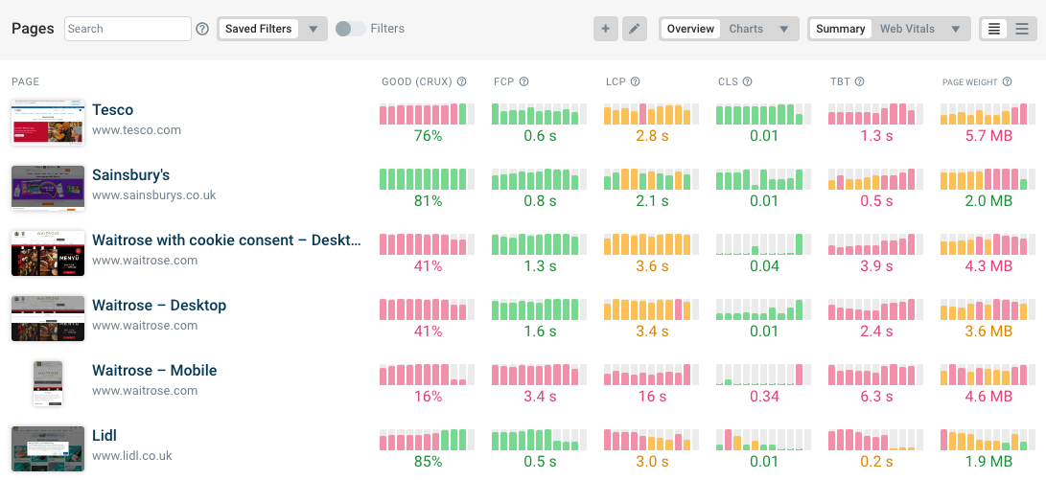
Task: Switch to dense list view icon
Action: point(994,29)
